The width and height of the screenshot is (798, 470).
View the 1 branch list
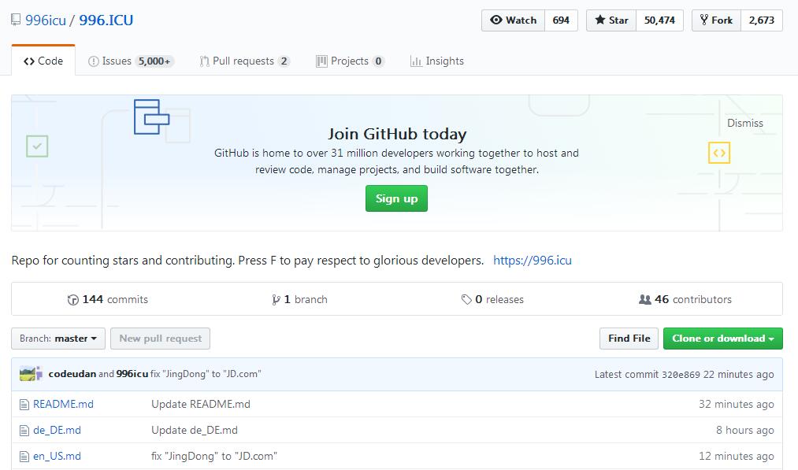(x=300, y=300)
